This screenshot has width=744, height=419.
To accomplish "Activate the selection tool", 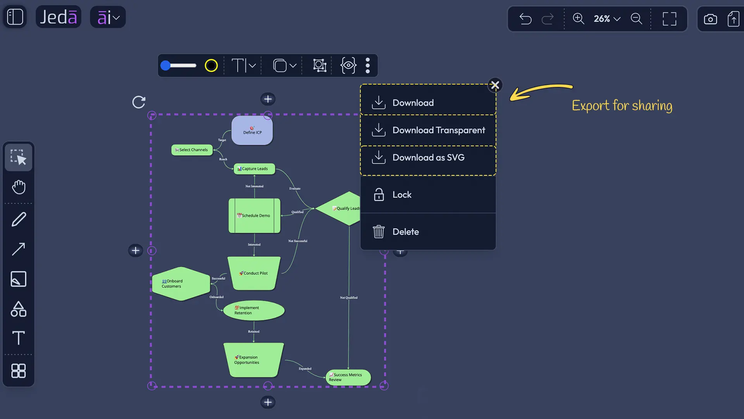I will (18, 158).
